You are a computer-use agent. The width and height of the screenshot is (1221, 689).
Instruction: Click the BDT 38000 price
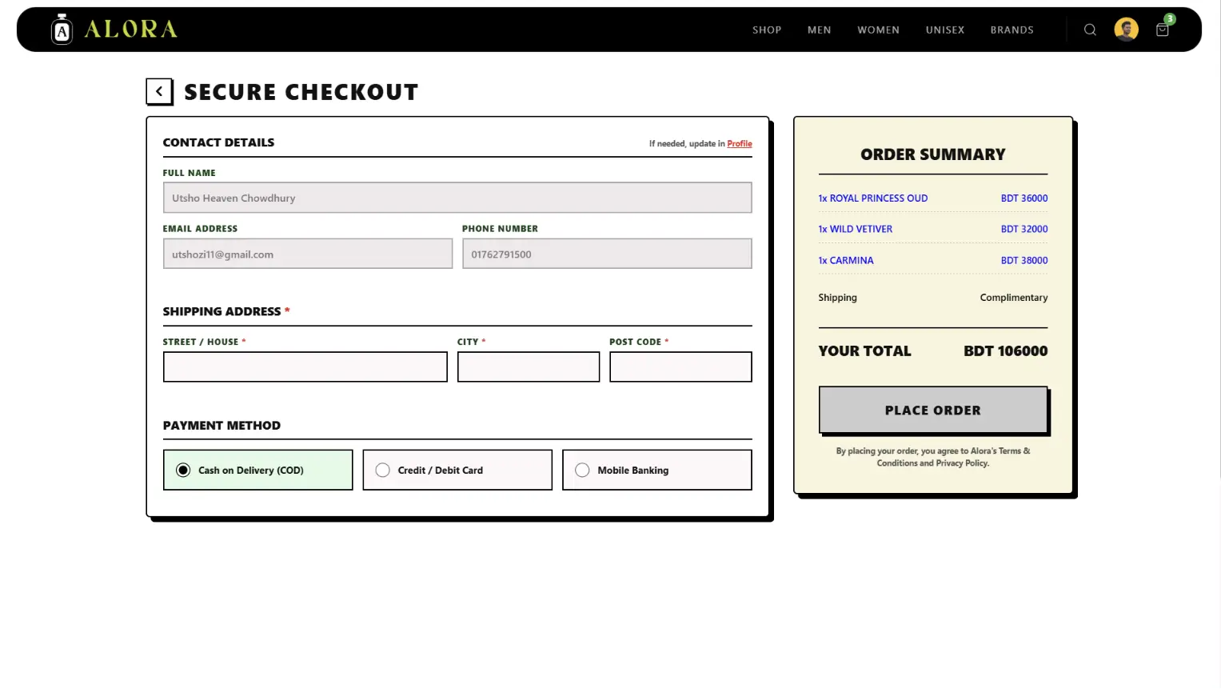(1023, 261)
